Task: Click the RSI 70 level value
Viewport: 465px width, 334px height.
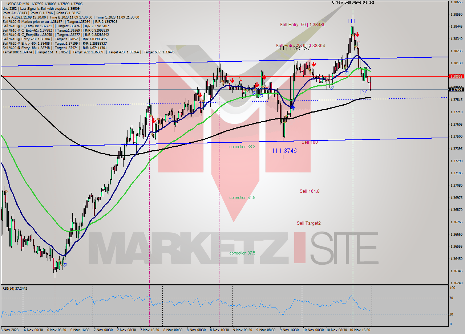Action: pos(452,298)
